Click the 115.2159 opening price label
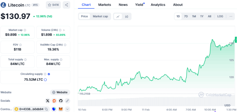Screen dimensions: 237x112 click(85, 94)
